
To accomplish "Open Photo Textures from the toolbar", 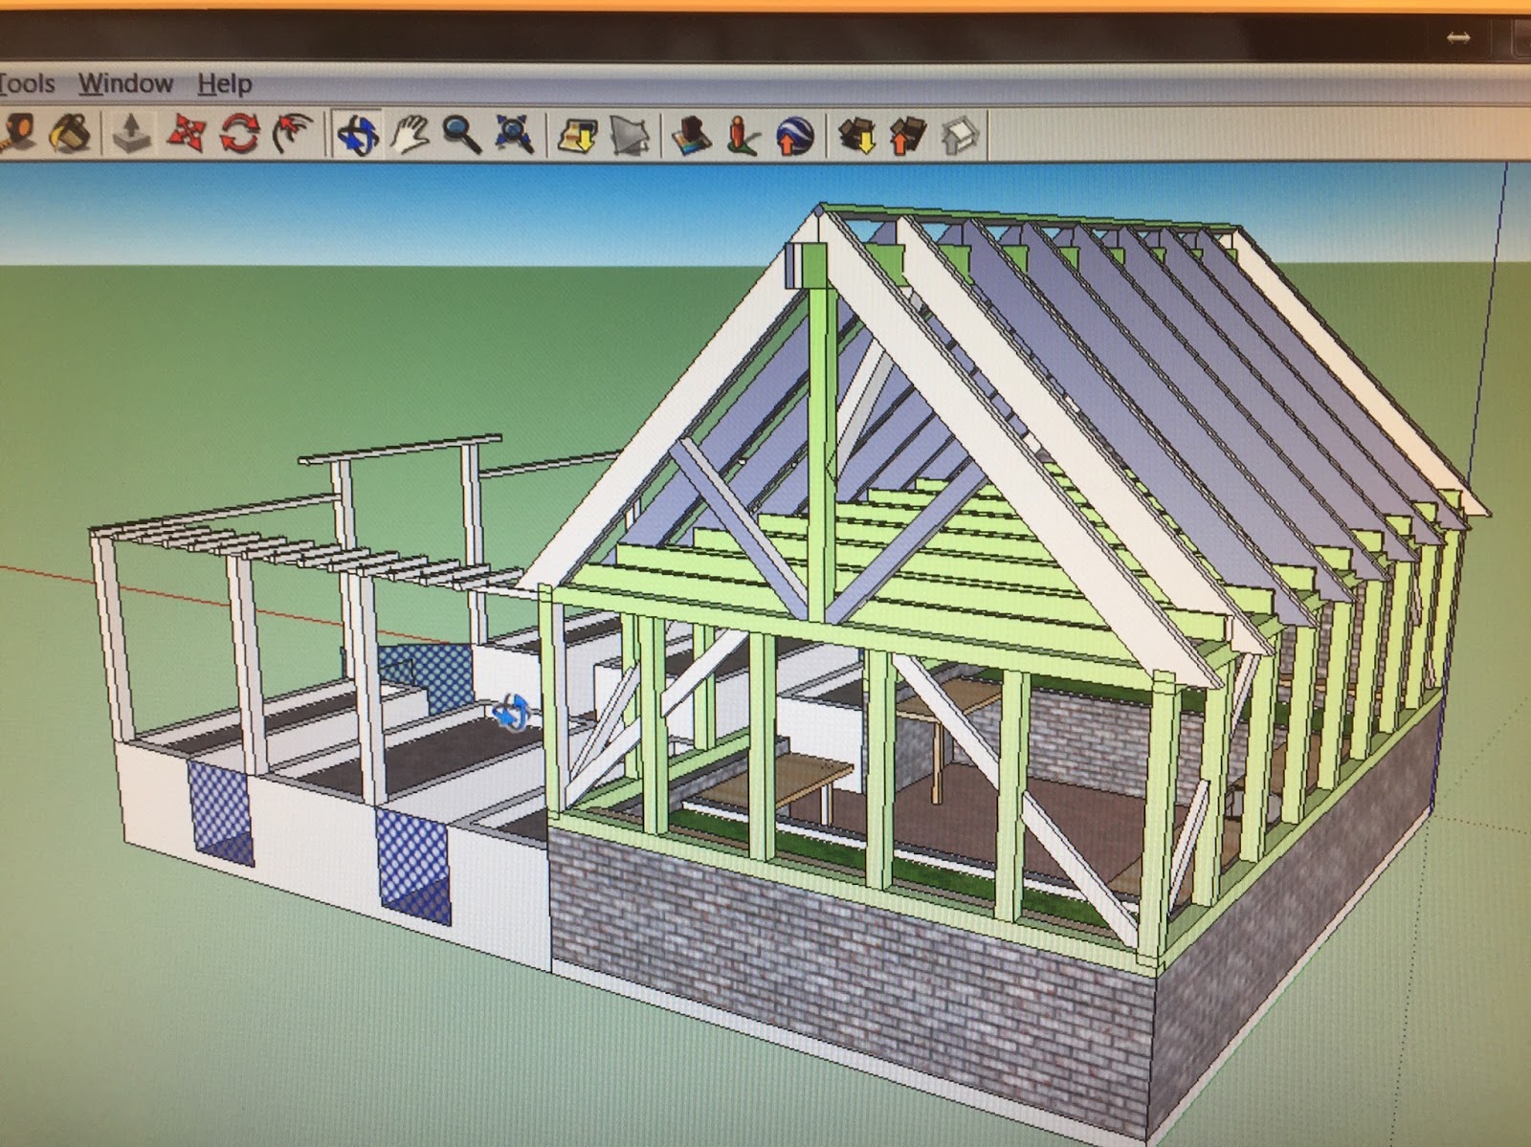I will (x=742, y=135).
